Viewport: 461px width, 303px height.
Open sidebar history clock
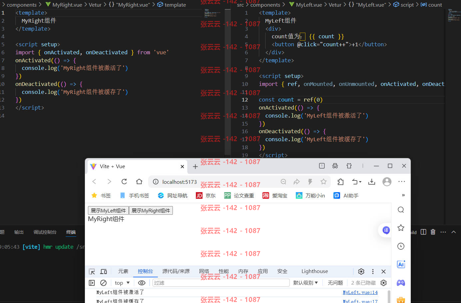401,246
